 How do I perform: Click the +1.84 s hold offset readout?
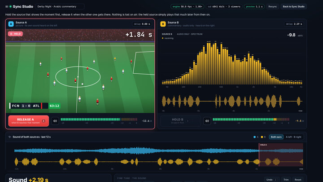click(x=139, y=35)
